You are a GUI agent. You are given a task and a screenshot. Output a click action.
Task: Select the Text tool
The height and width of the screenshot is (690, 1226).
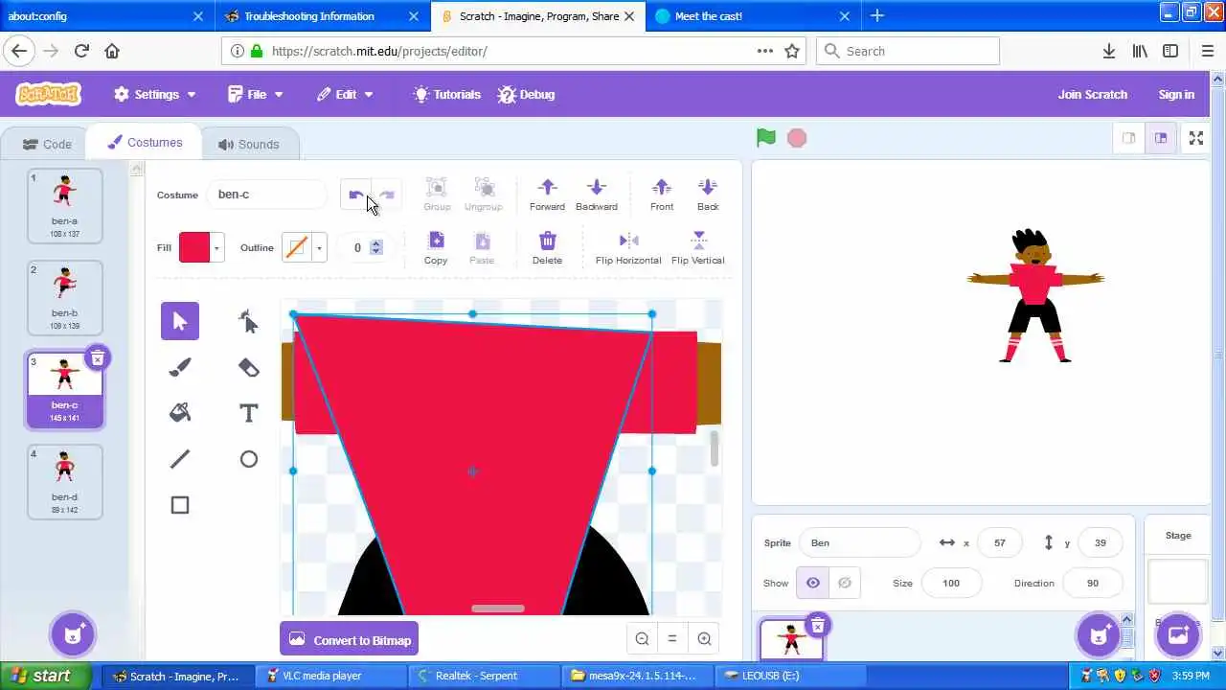click(x=249, y=413)
